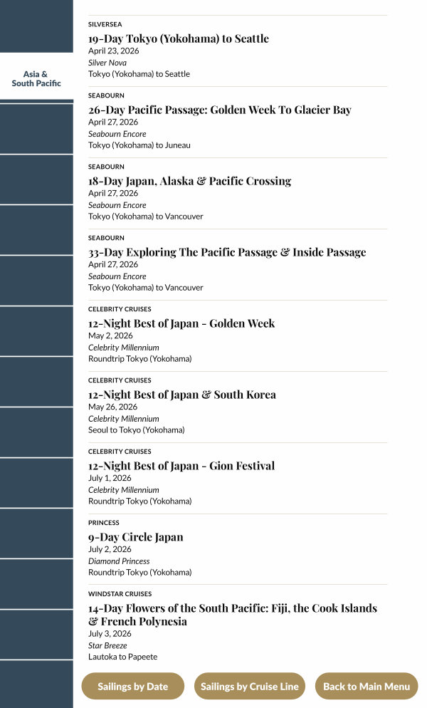
Task: Select the Asia & South Pacific tab
Action: 36,78
